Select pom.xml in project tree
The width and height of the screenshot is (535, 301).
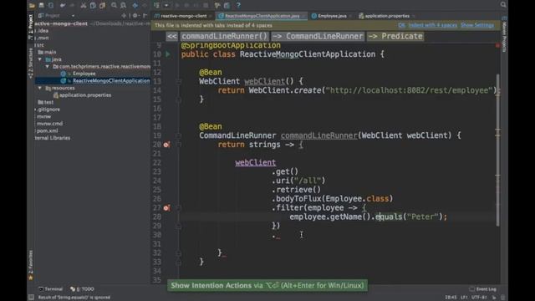pyautogui.click(x=47, y=130)
